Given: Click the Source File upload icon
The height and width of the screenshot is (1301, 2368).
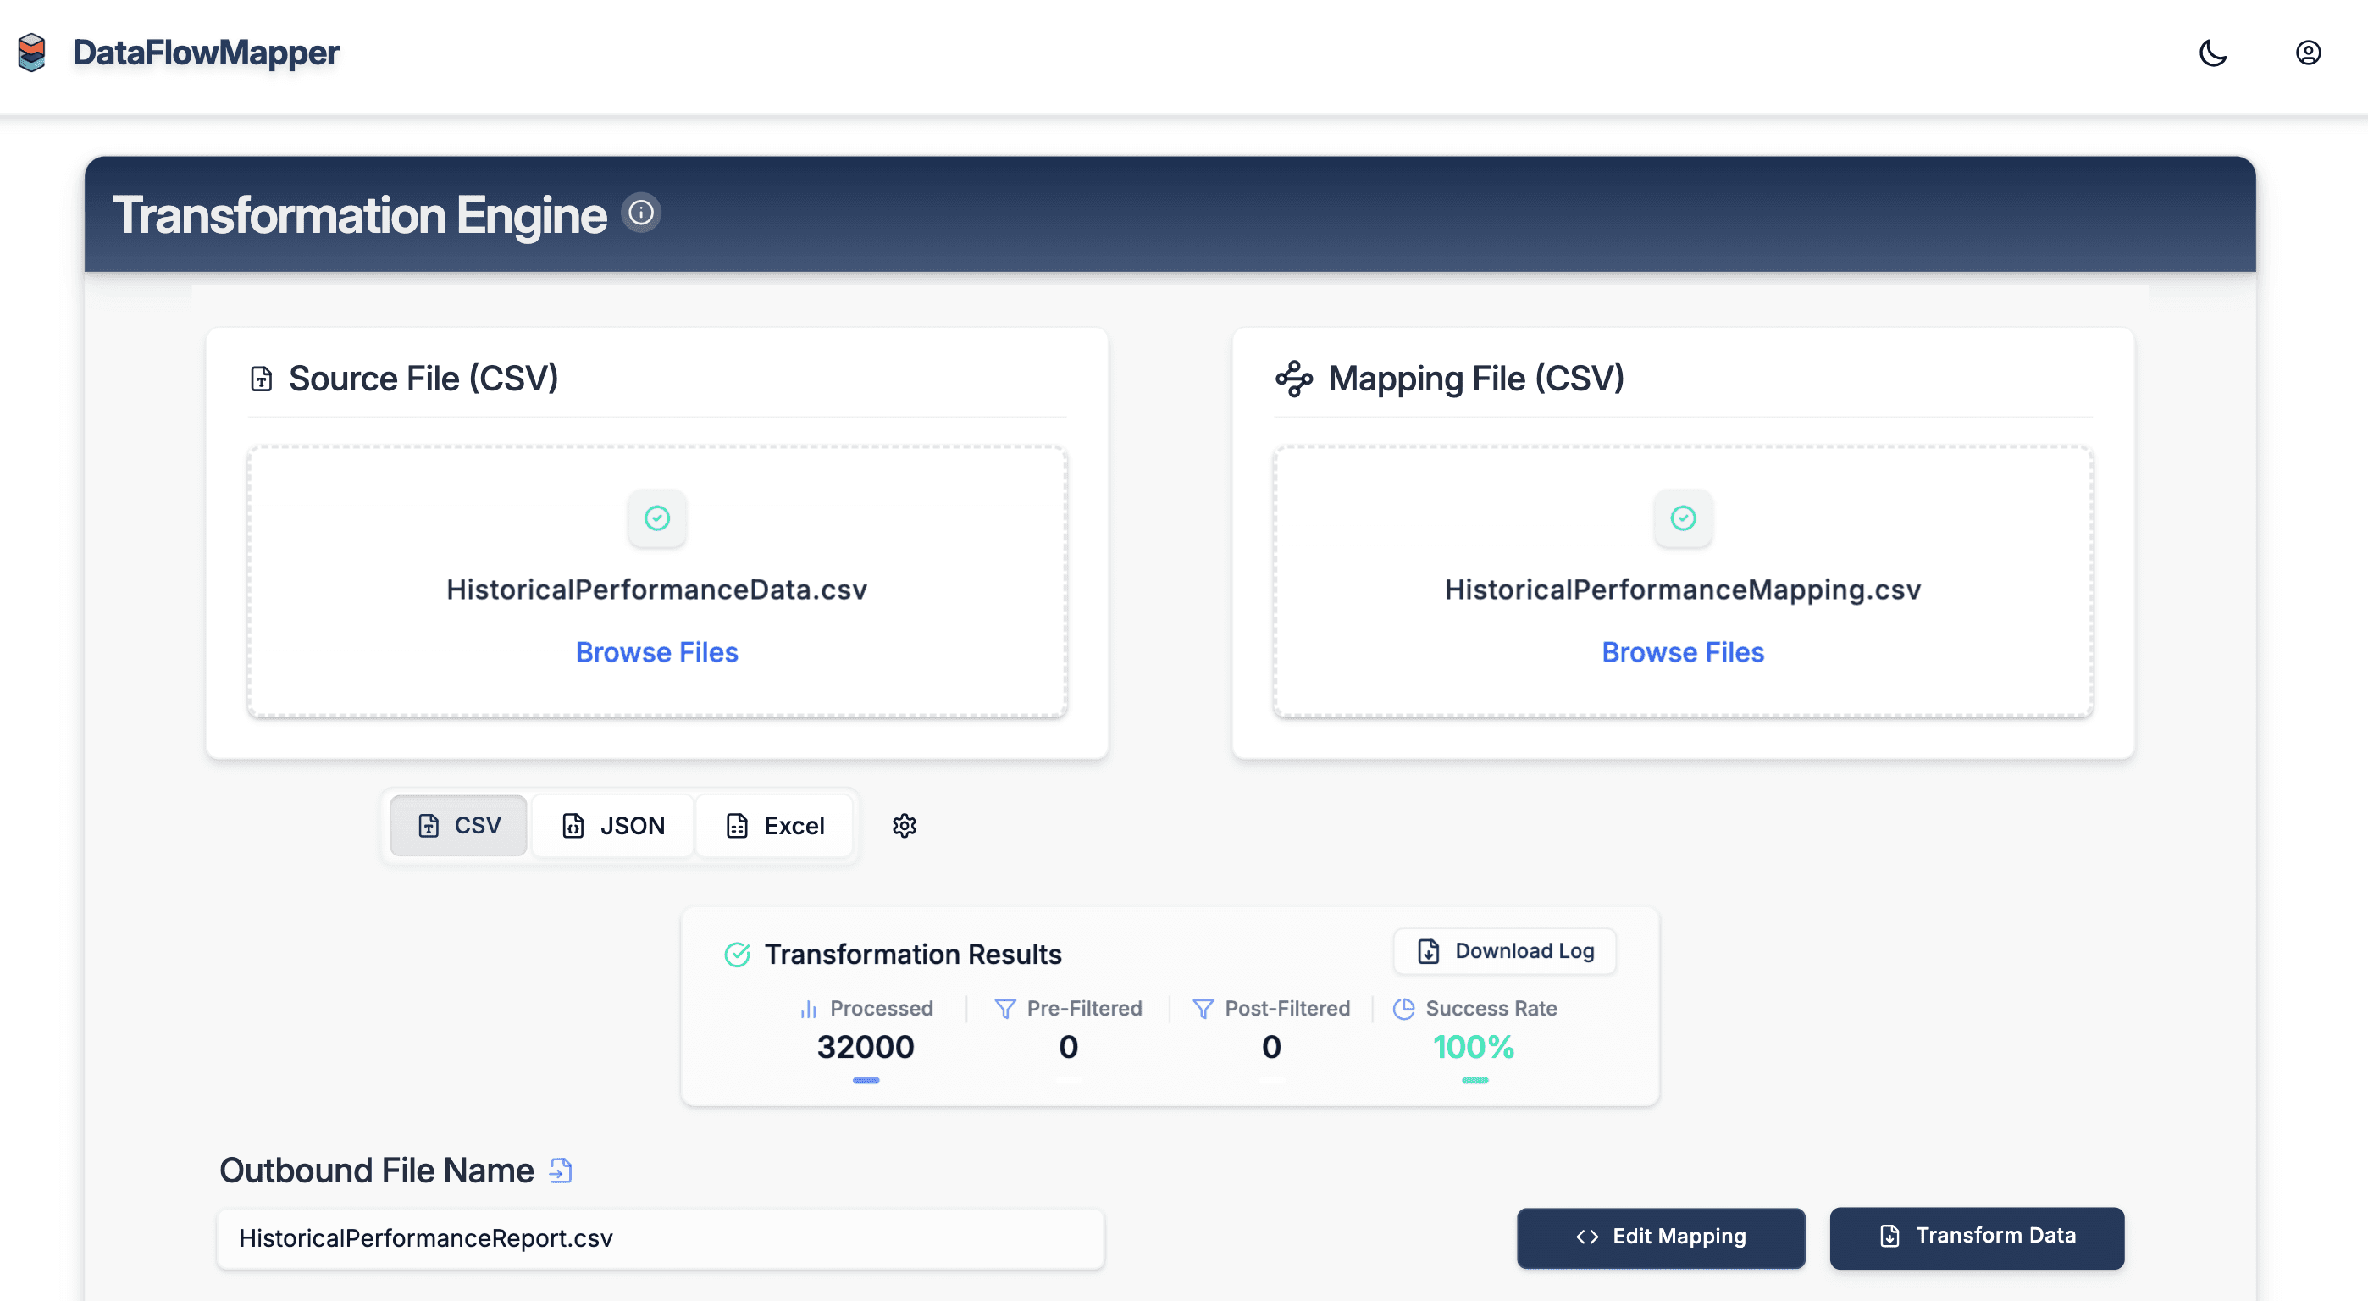Looking at the screenshot, I should pos(260,378).
